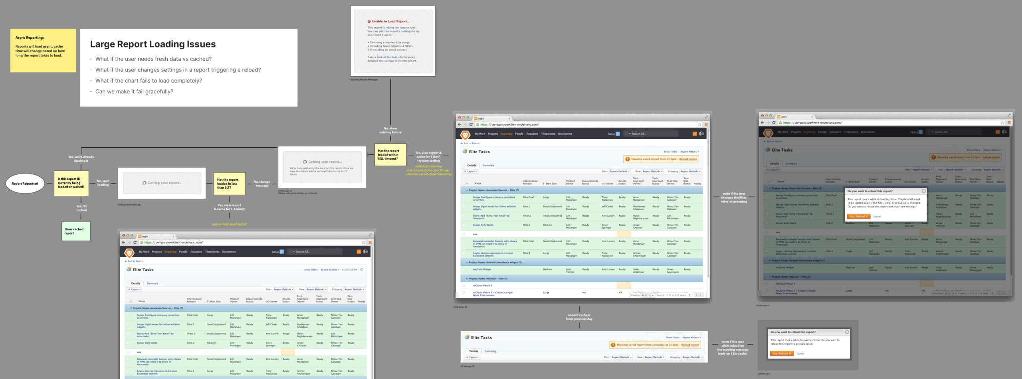
Task: Select Details tab in the 'As of 2:19 PM' window
Action: (136, 284)
